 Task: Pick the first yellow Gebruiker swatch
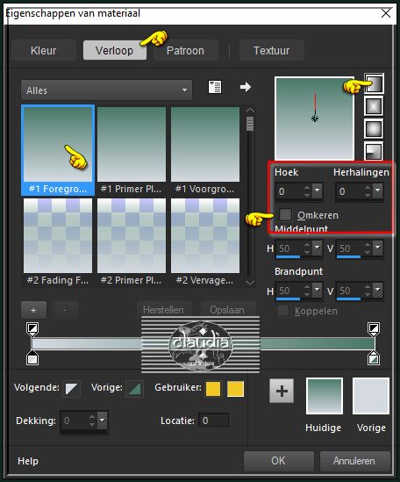click(x=213, y=389)
